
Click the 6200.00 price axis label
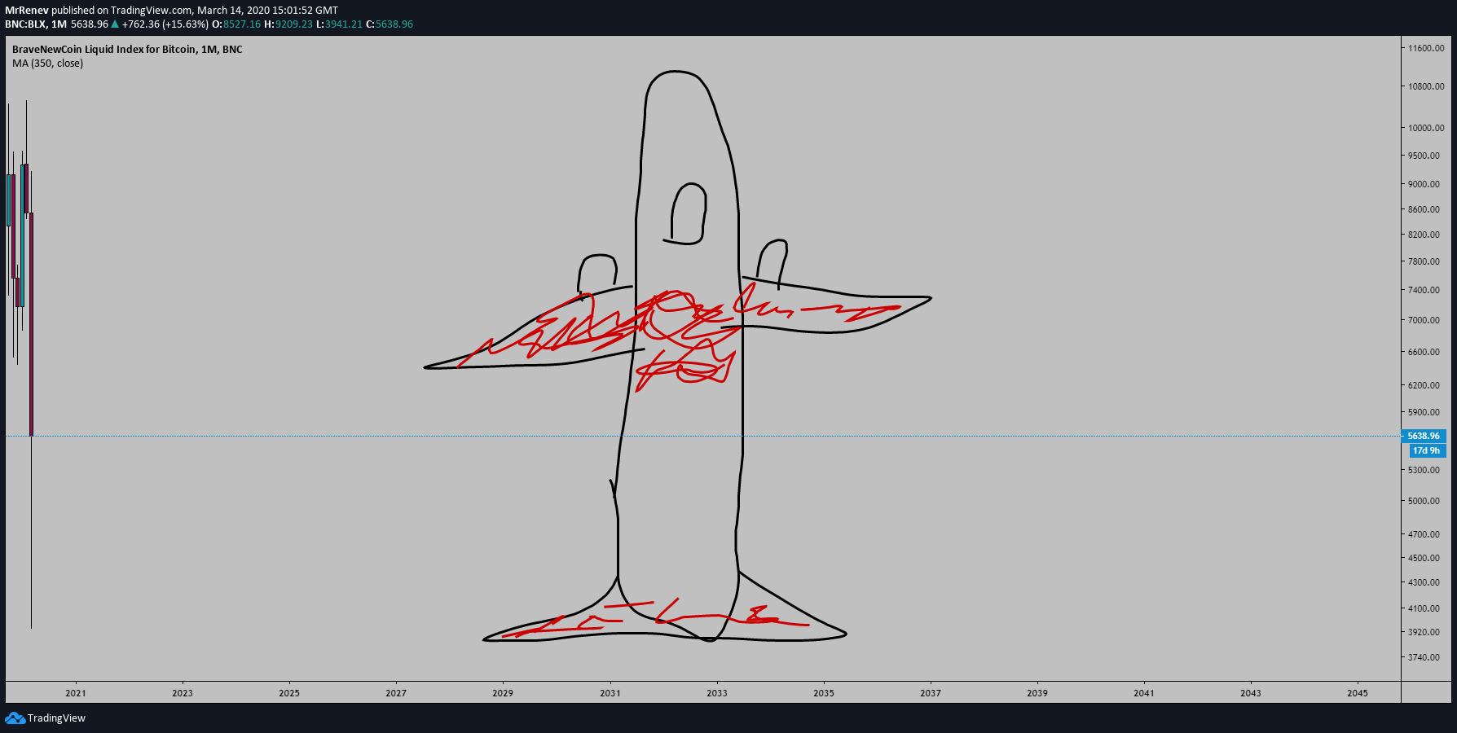1424,385
